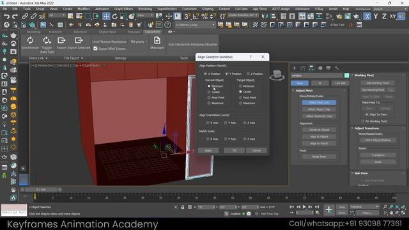
Task: Click the Reset Pivot button
Action: point(319,157)
